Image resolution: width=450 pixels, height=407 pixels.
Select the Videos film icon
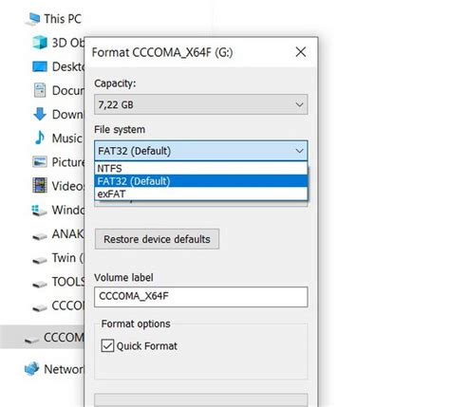tap(40, 186)
